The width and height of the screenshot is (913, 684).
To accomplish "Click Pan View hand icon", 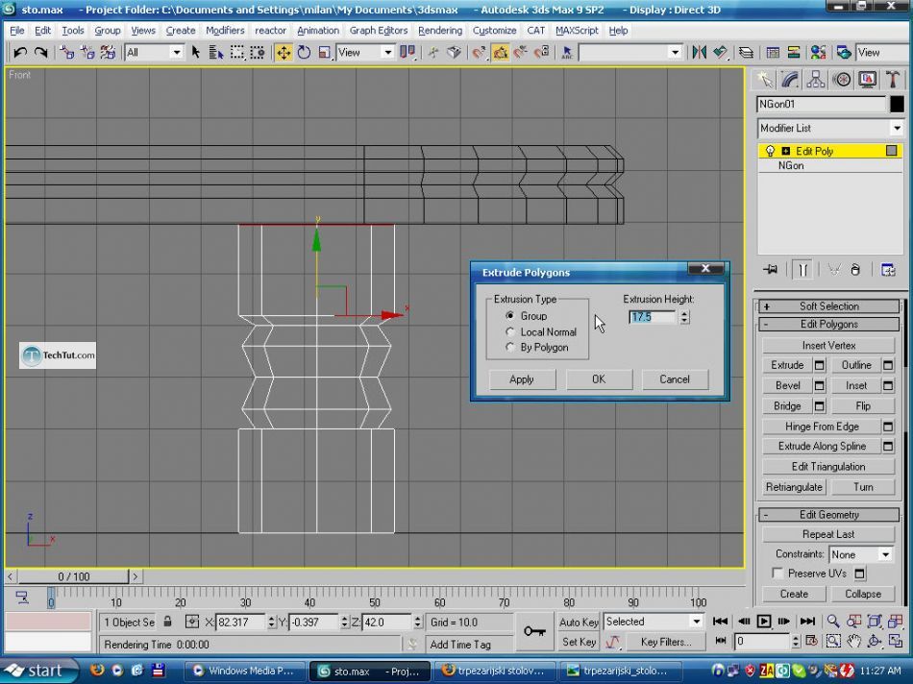I will 853,642.
